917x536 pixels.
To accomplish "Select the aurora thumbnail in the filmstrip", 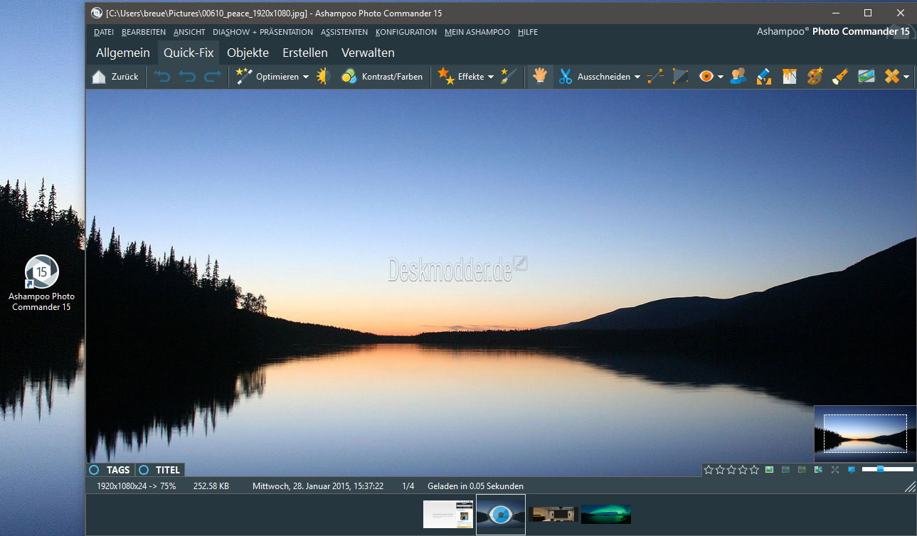I will coord(605,514).
